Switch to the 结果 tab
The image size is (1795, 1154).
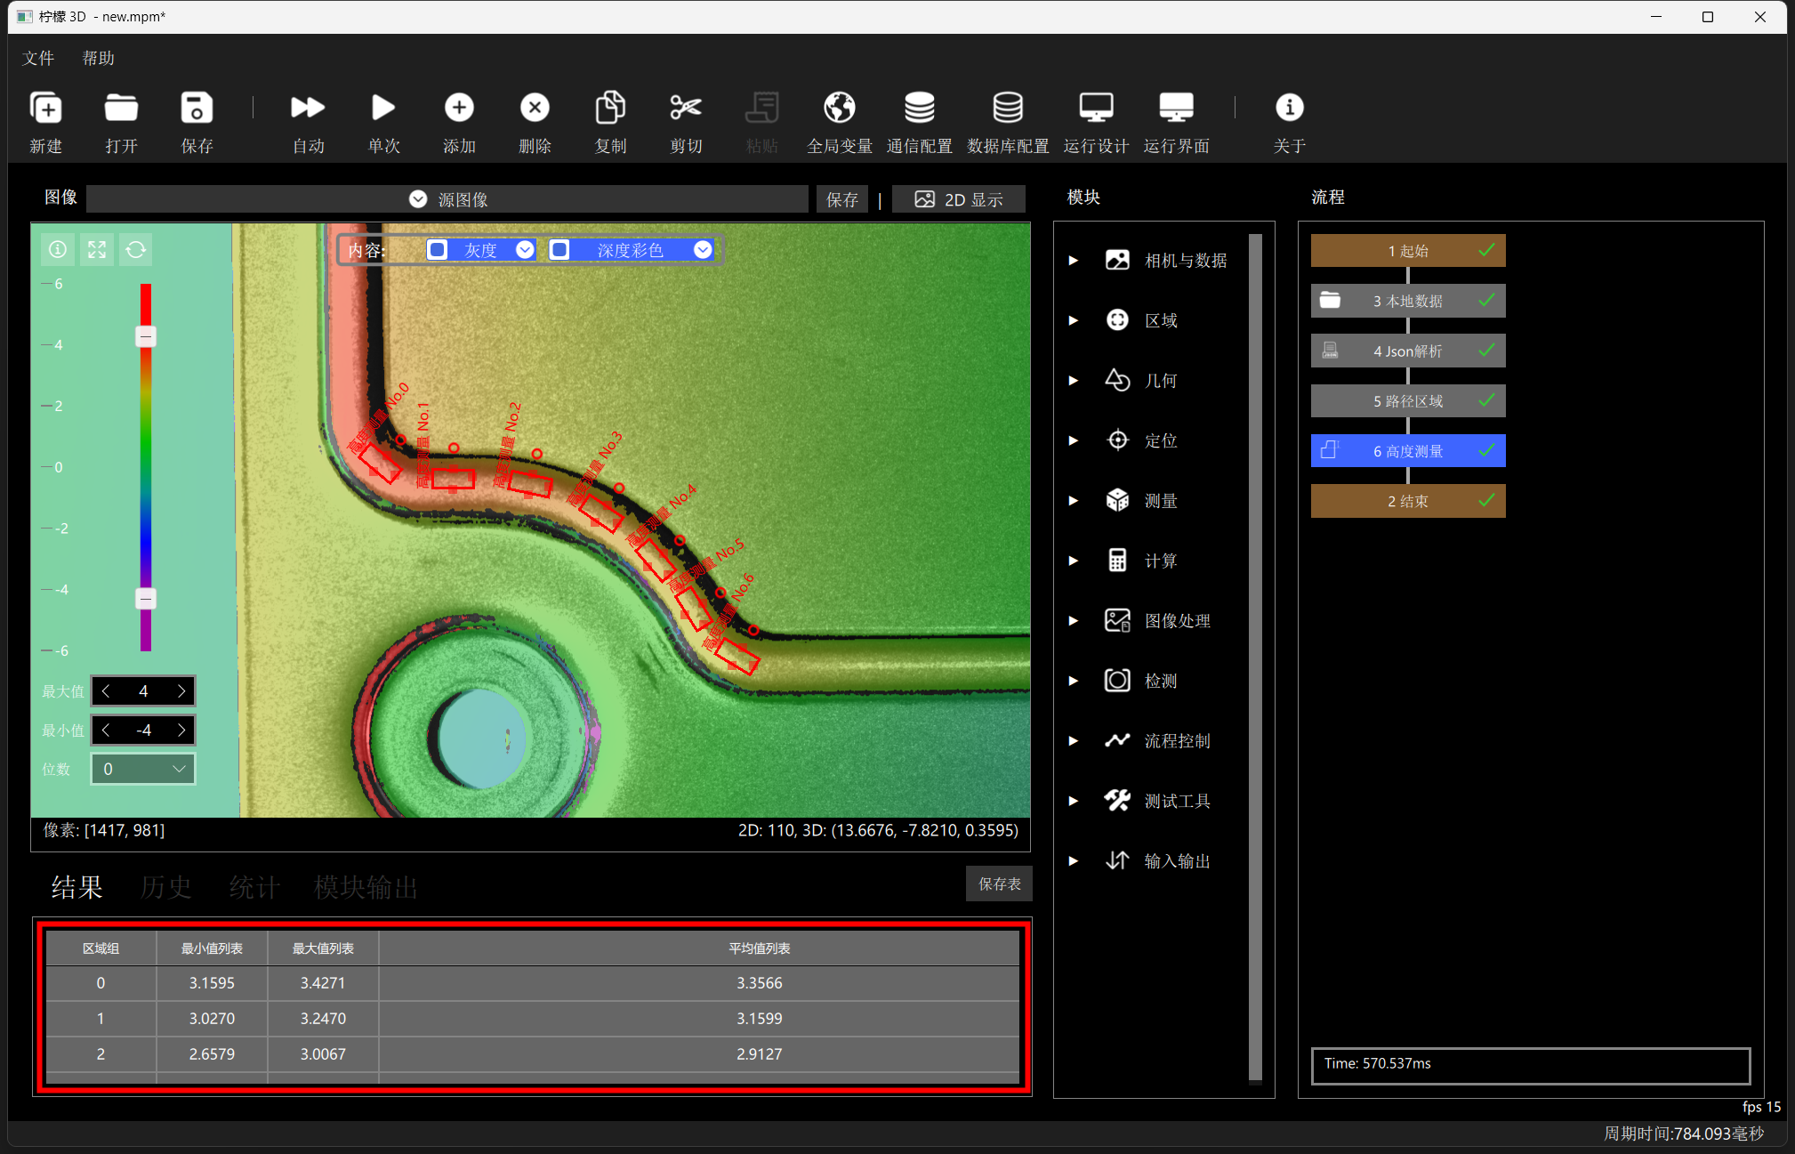(x=76, y=887)
